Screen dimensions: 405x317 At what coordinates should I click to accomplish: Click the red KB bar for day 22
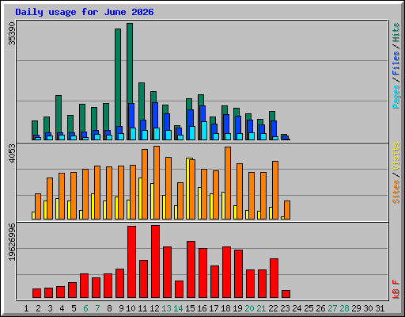tap(274, 278)
